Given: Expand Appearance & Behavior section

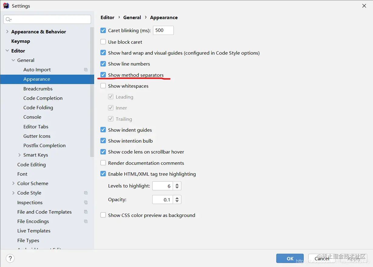Looking at the screenshot, I should (7, 32).
